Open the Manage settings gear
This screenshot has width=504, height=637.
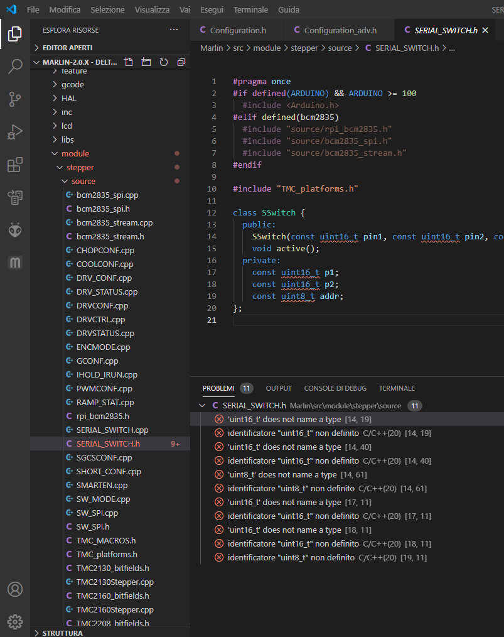15,621
